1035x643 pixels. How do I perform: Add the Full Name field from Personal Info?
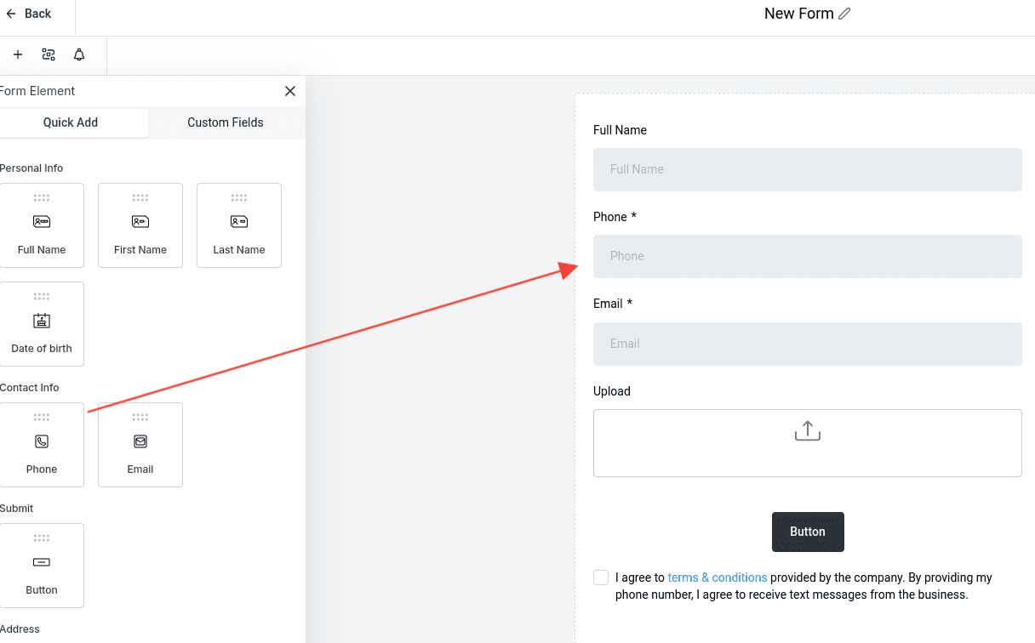[x=41, y=225]
